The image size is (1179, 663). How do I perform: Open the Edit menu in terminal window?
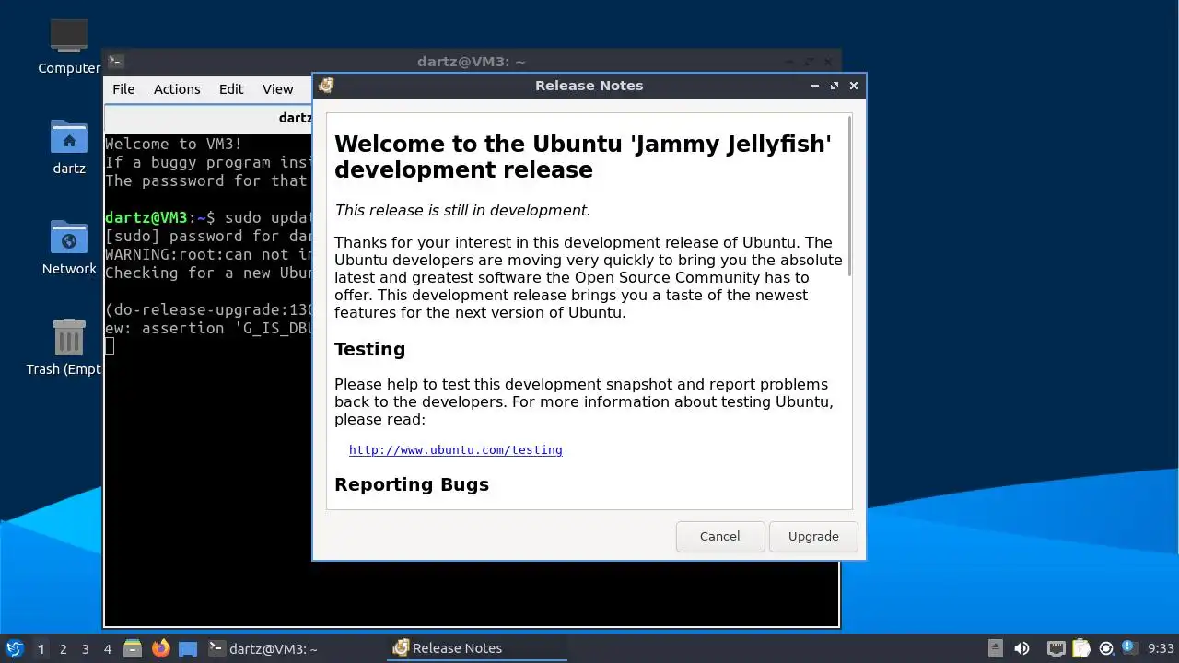click(x=231, y=89)
